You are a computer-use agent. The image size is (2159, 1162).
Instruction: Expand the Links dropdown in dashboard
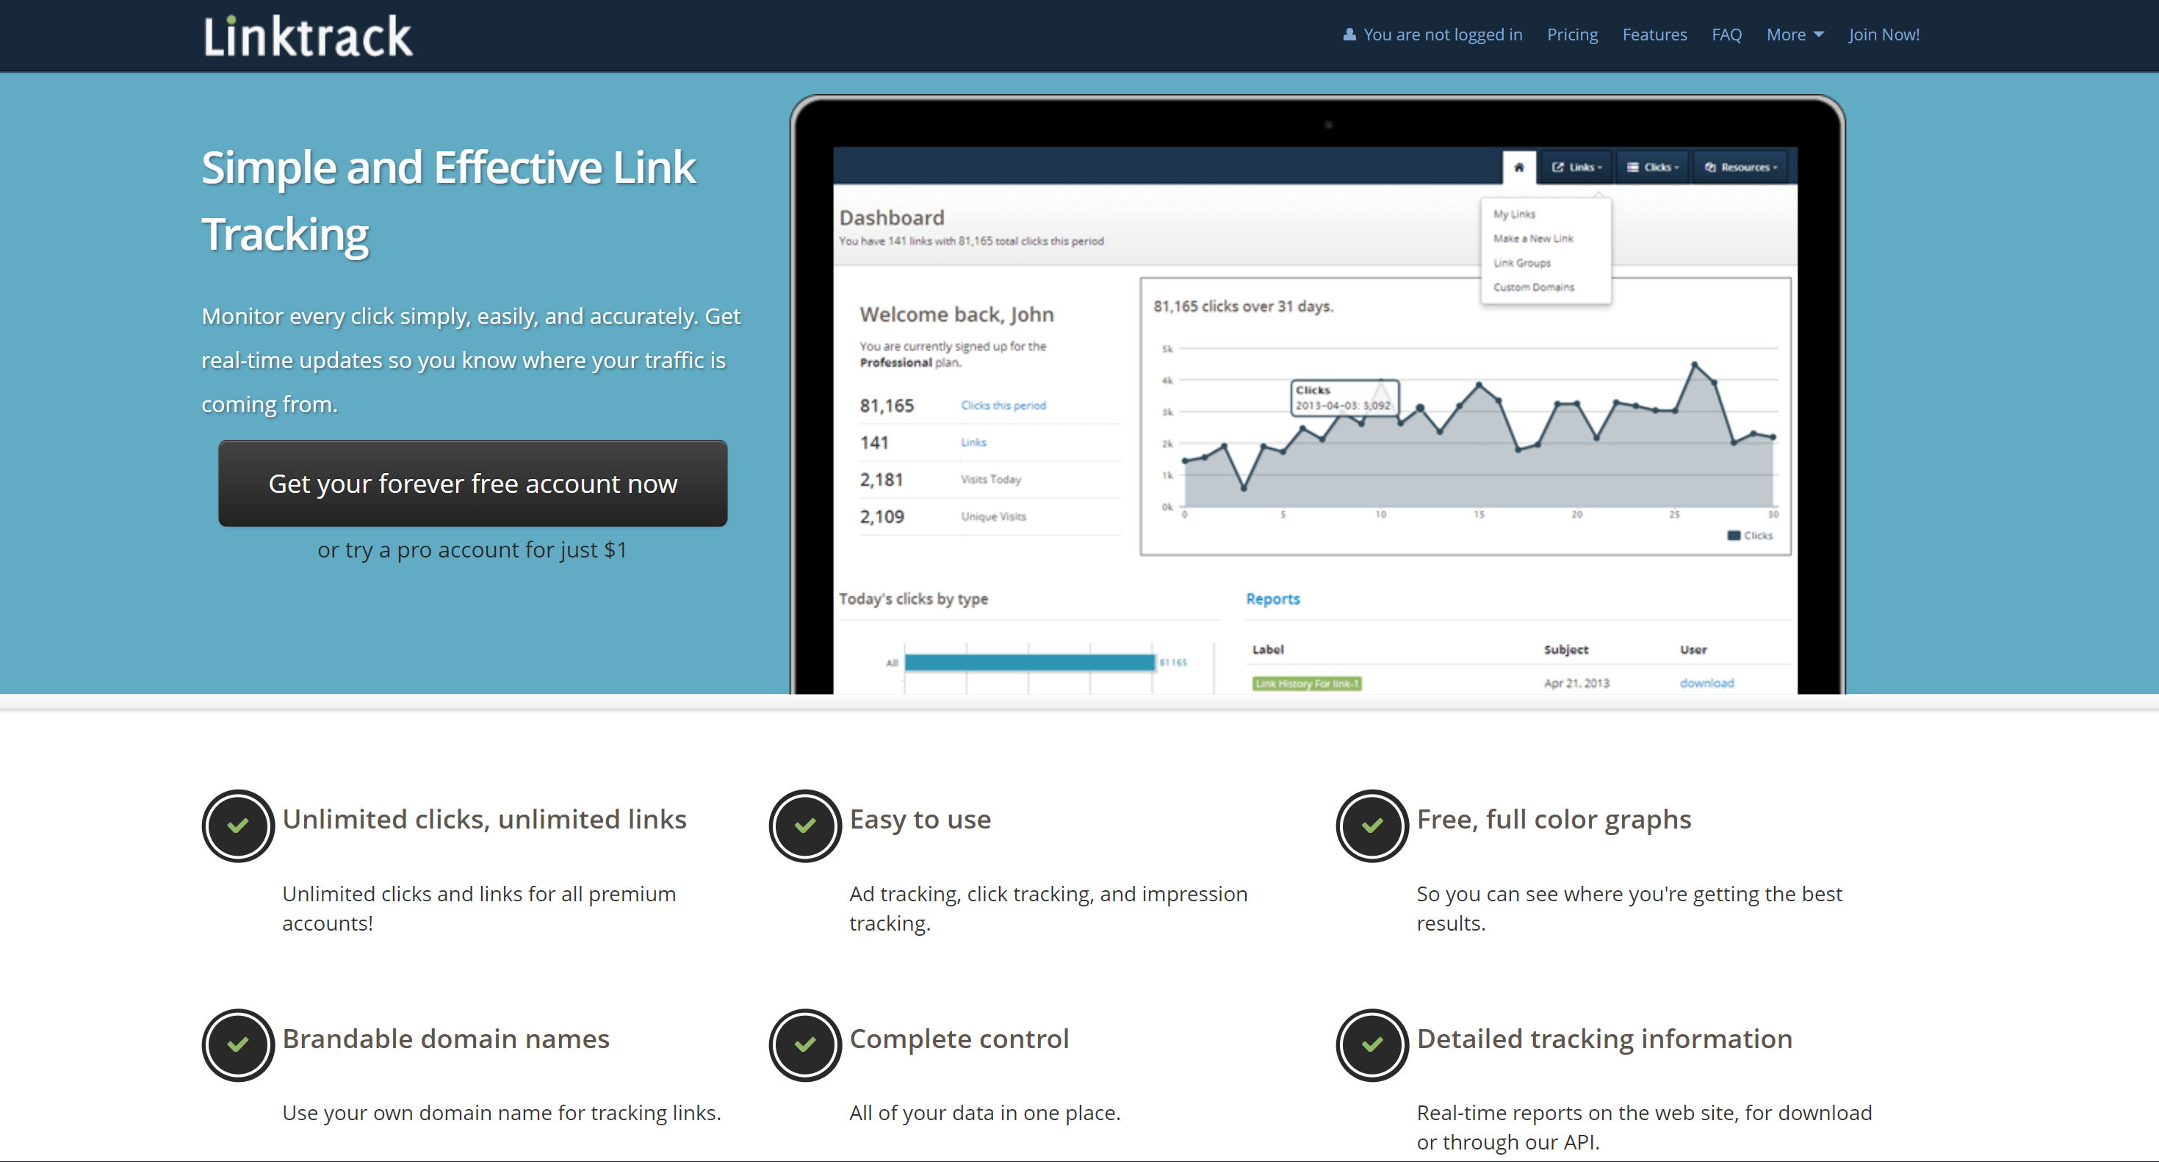(x=1574, y=166)
